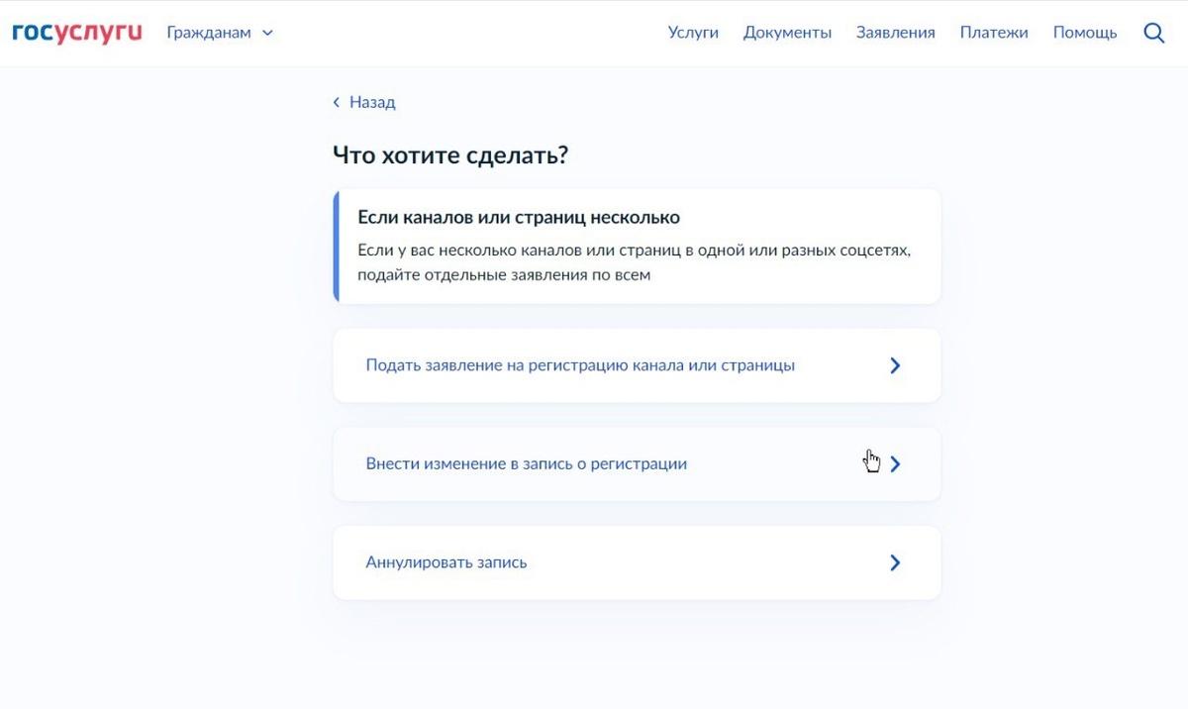Click the chevron arrow next to Гражданам
Image resolution: width=1188 pixels, height=709 pixels.
pyautogui.click(x=265, y=33)
